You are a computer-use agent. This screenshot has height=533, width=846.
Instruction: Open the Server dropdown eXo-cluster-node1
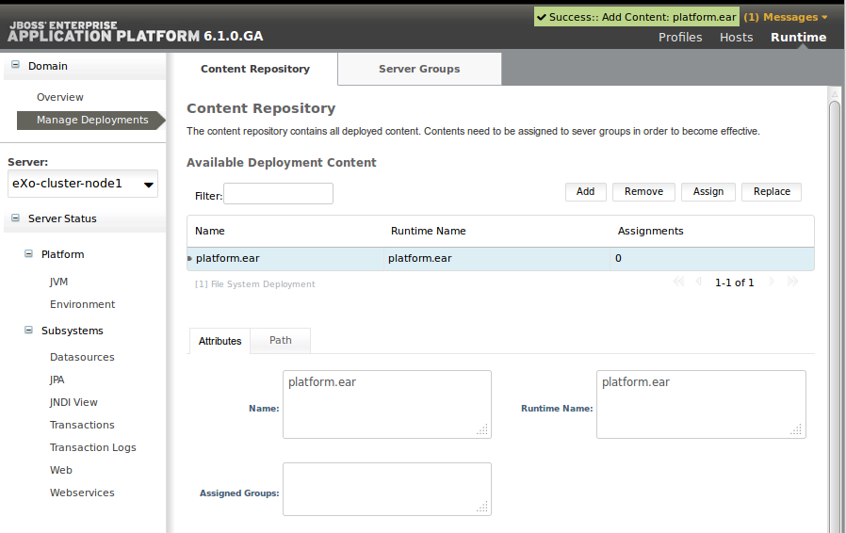(x=83, y=184)
